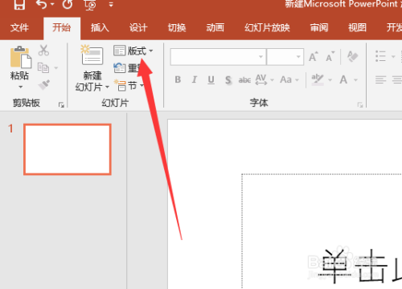Open the 切换 tab

coord(177,27)
